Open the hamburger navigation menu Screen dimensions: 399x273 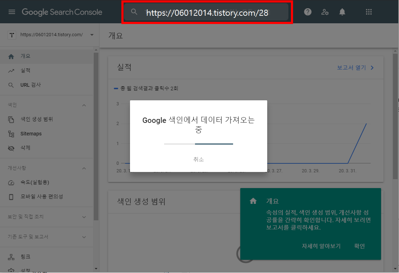pyautogui.click(x=12, y=12)
